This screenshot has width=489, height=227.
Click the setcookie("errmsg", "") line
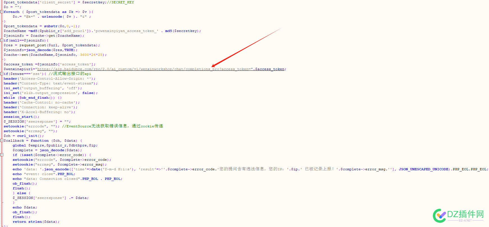tap(30, 131)
